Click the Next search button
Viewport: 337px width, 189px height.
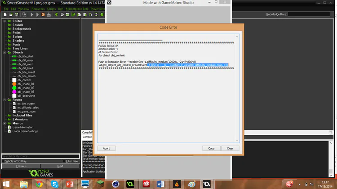(x=60, y=166)
